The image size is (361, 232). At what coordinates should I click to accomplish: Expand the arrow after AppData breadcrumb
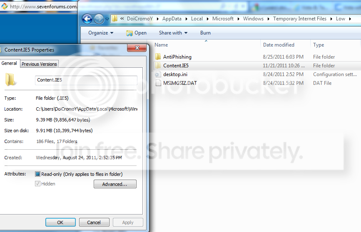[186, 19]
